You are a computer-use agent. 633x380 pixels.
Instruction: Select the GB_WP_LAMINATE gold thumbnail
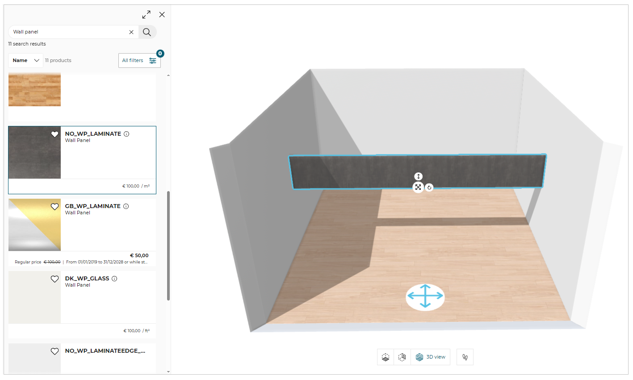34,225
